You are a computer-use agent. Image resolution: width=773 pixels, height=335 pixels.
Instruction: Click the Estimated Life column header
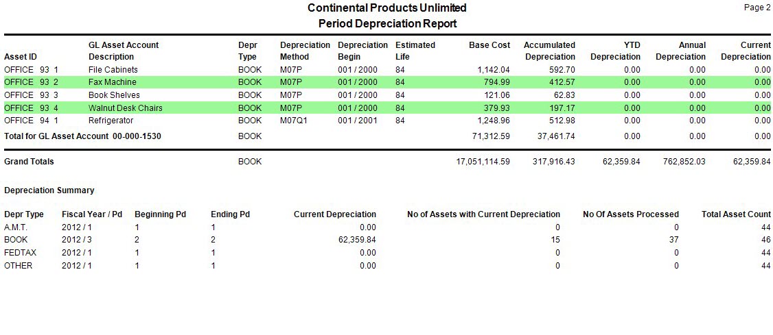(x=415, y=51)
